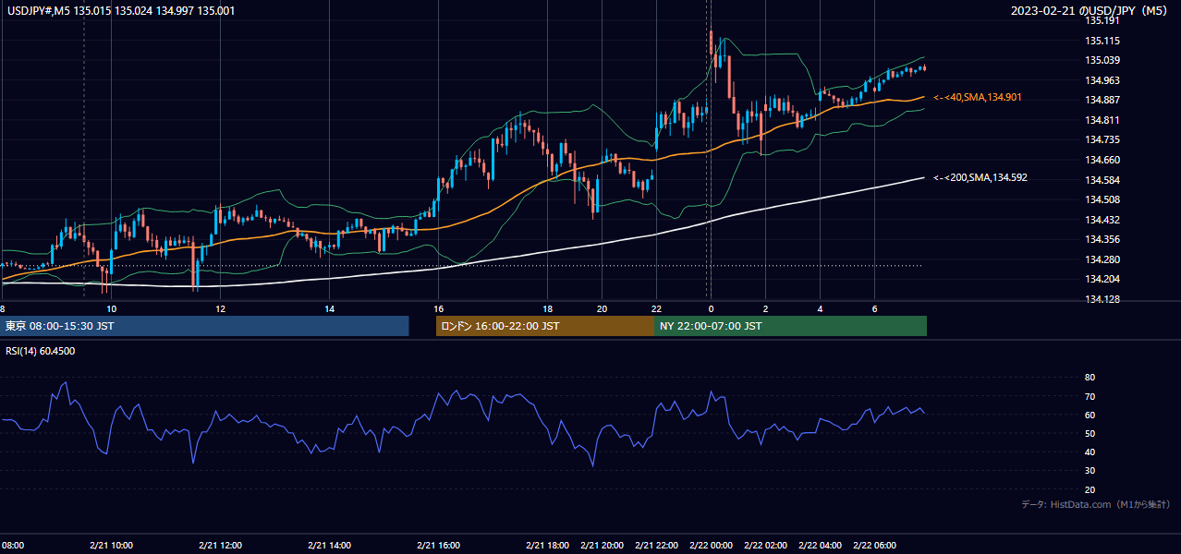The width and height of the screenshot is (1181, 554).
Task: Click price axis label 134.963
Action: [1102, 80]
